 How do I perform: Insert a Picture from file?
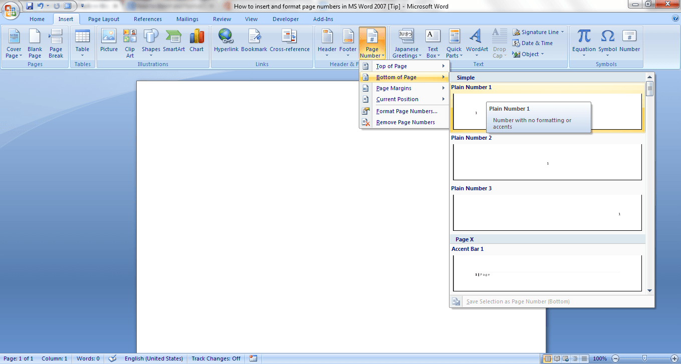coord(109,41)
